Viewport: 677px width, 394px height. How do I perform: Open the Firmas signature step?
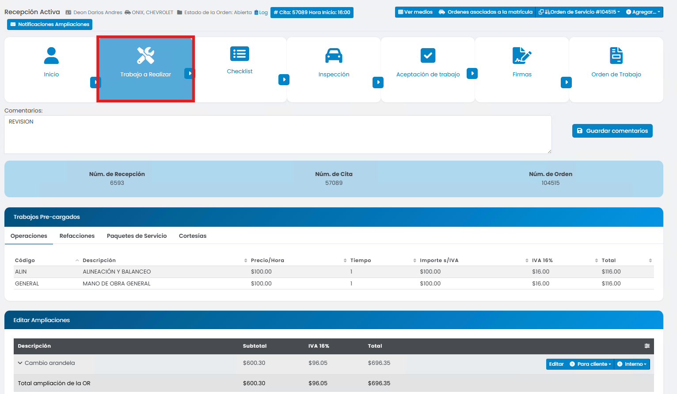tap(522, 56)
